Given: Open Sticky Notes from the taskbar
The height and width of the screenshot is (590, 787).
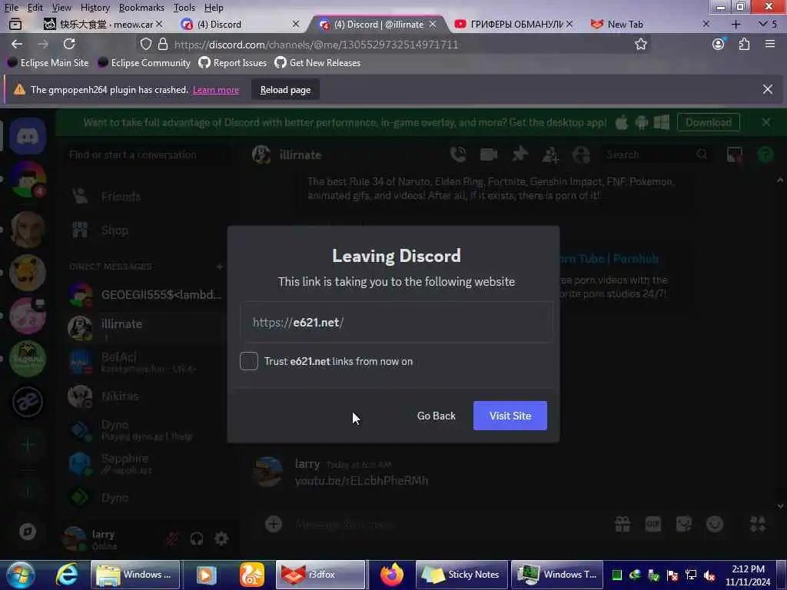Looking at the screenshot, I should (x=462, y=575).
